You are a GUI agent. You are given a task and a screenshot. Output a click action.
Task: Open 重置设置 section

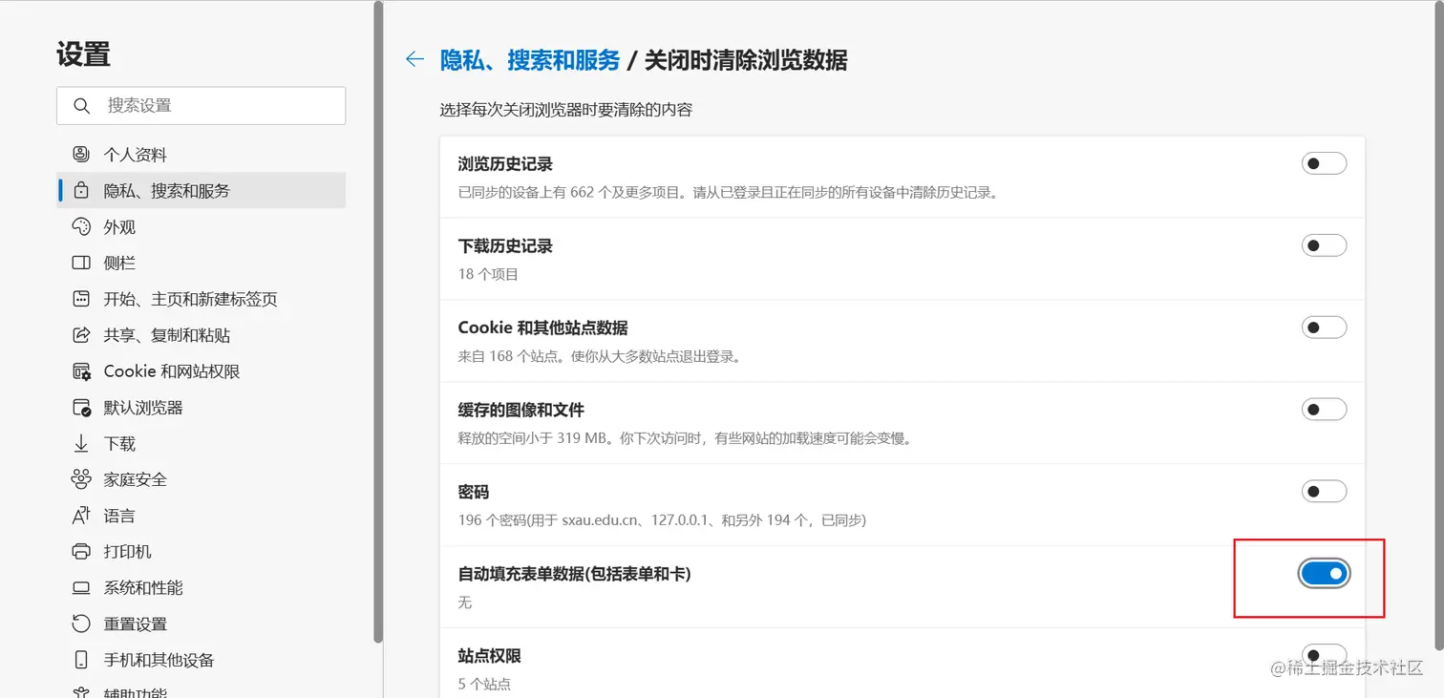point(201,624)
